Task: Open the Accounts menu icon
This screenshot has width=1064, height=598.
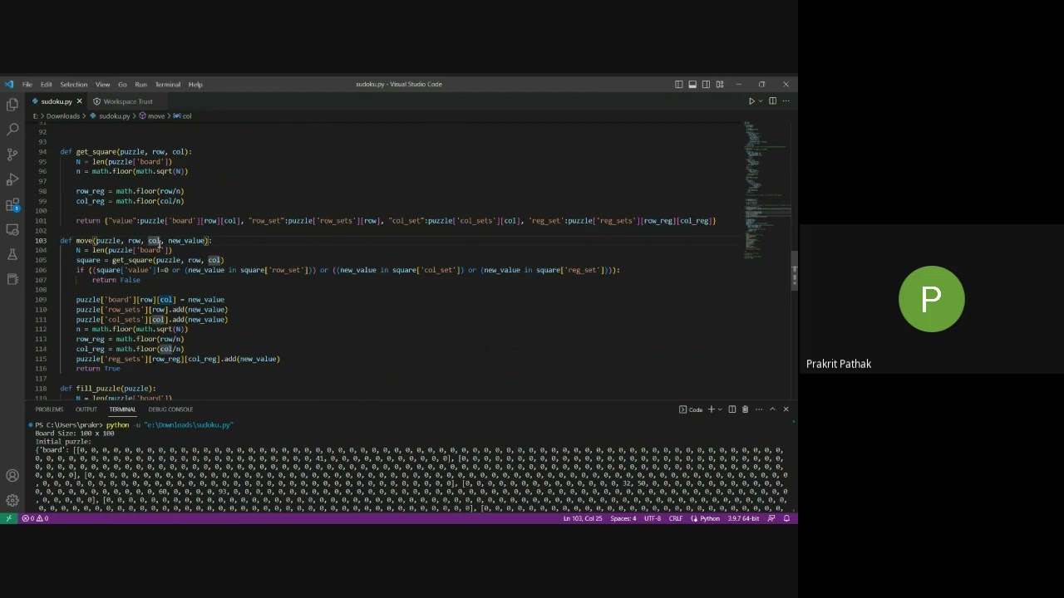Action: (x=12, y=476)
